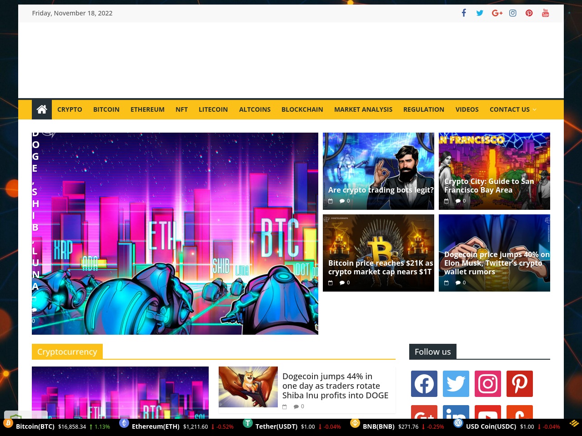582x436 pixels.
Task: Open the Pinterest icon in top bar
Action: pos(529,13)
